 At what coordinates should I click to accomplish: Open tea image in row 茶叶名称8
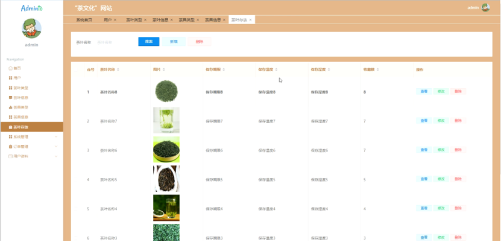click(x=166, y=92)
